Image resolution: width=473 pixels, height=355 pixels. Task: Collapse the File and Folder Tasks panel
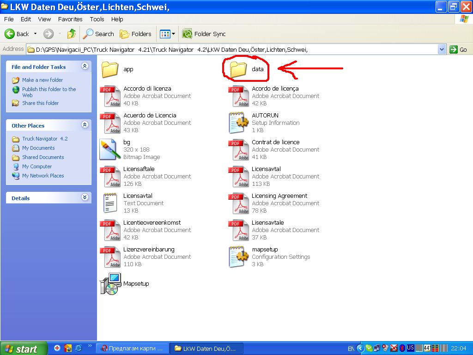pos(85,67)
